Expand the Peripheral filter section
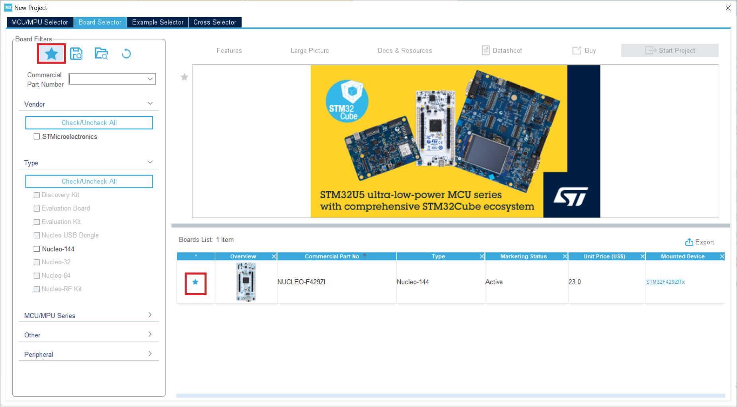 150,354
